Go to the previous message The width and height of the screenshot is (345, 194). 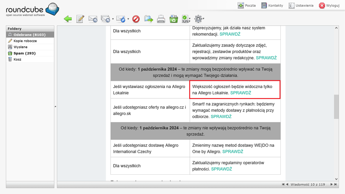[x=287, y=184]
